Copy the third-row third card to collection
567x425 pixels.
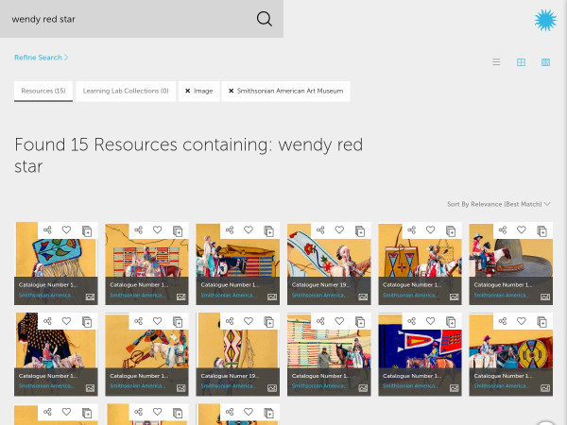(268, 413)
